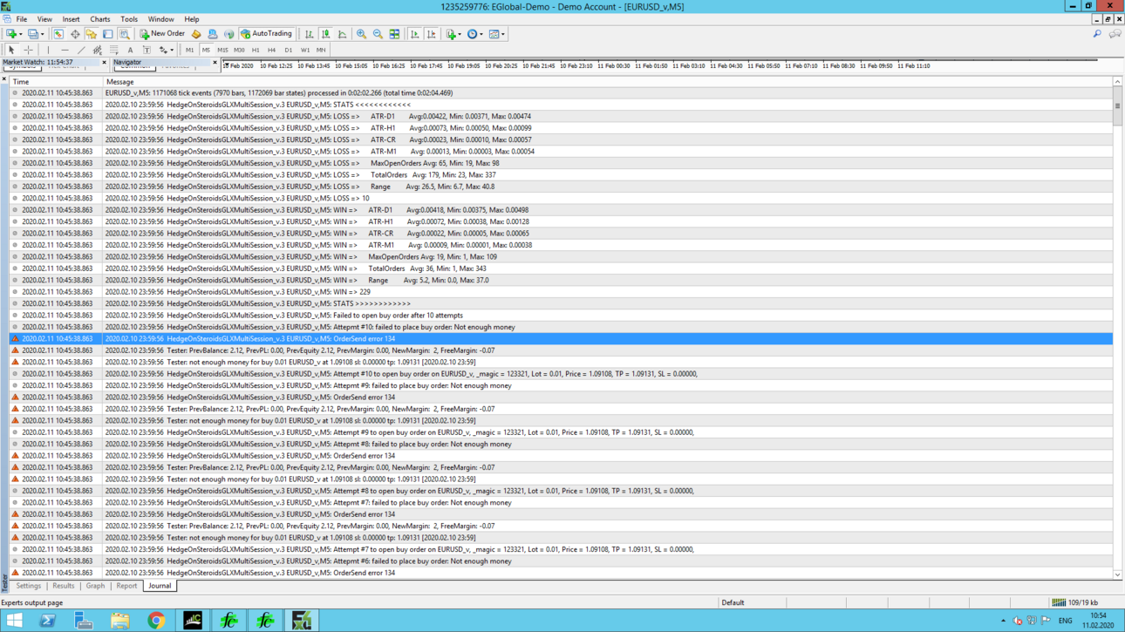The image size is (1125, 632).
Task: Click the signals globe icon
Action: click(x=229, y=34)
